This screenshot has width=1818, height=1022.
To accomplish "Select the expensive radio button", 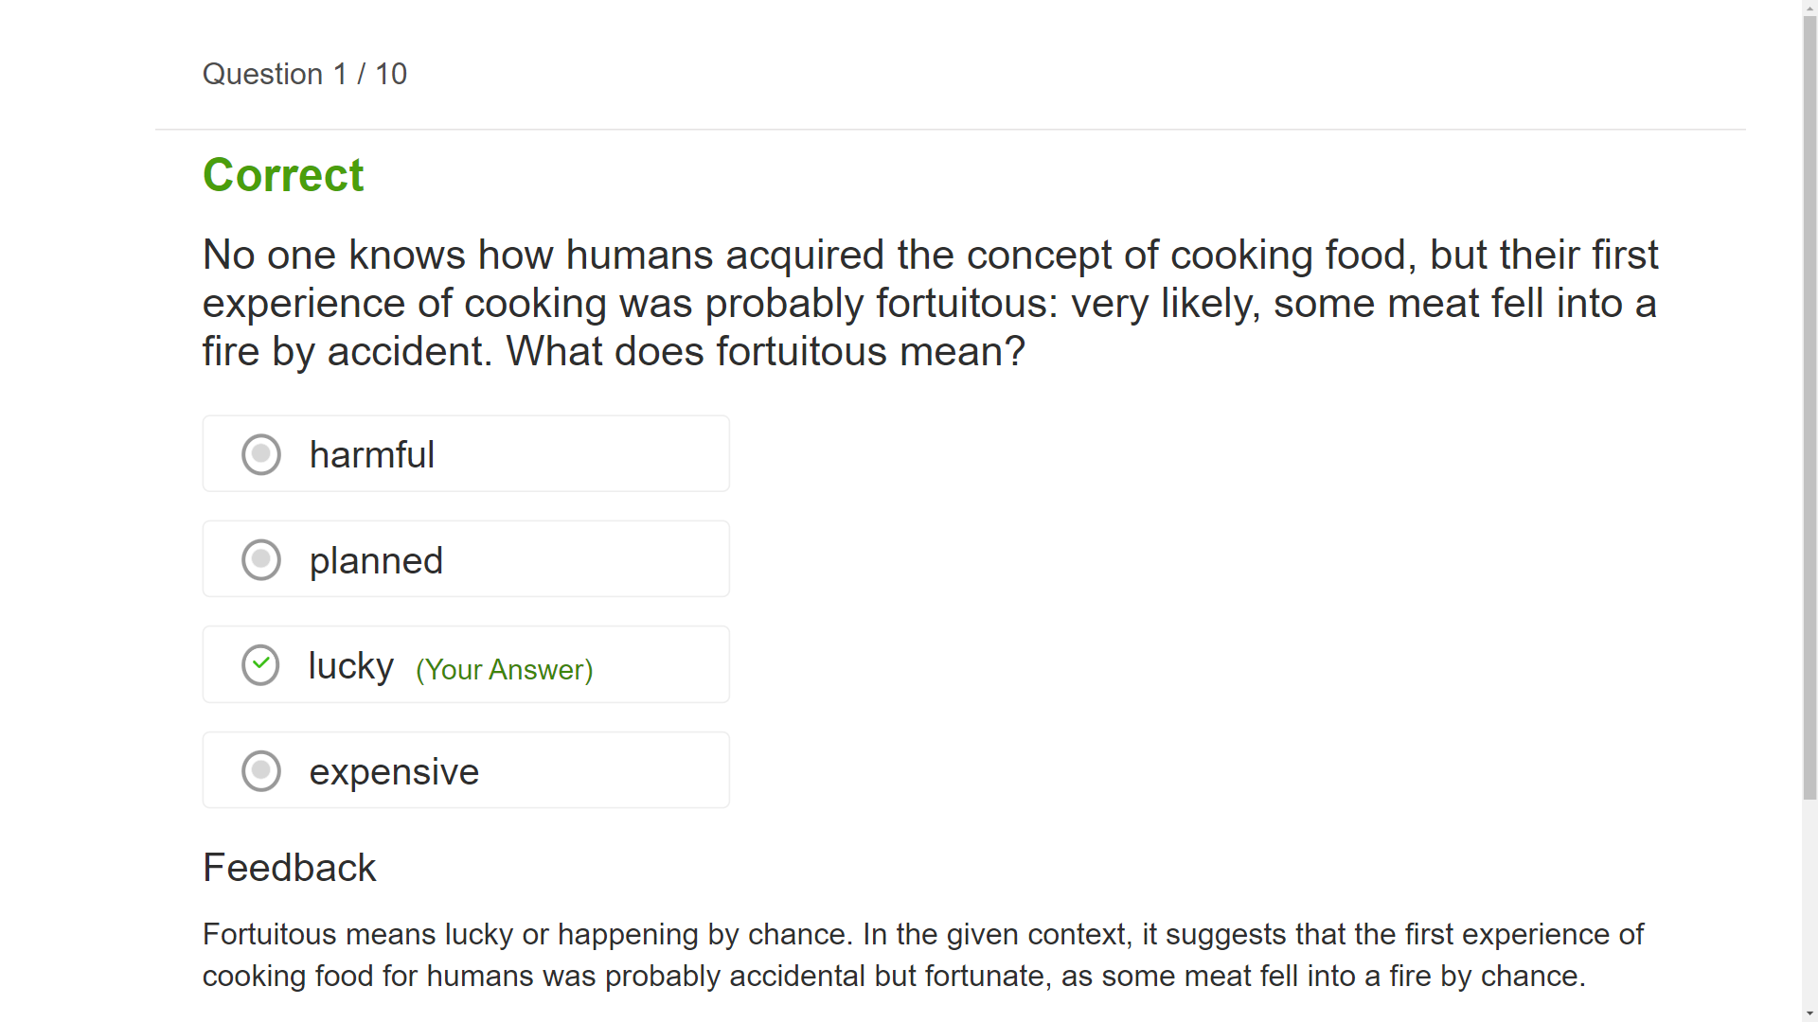I will point(260,770).
